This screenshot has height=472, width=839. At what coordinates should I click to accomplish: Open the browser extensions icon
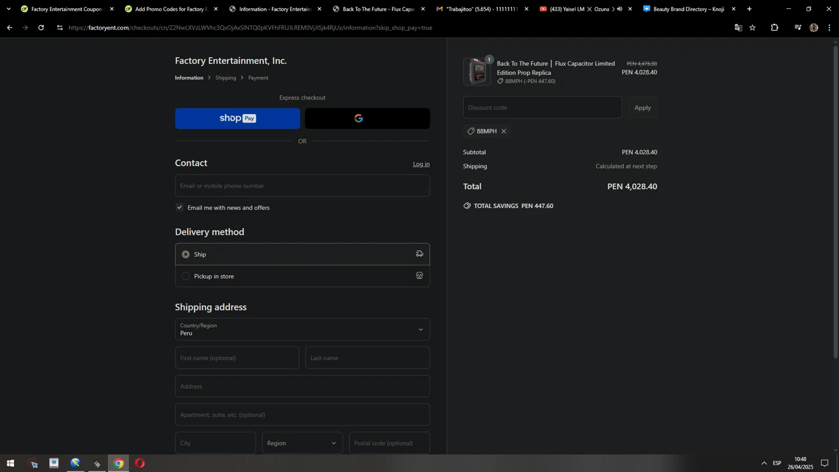[x=775, y=27]
